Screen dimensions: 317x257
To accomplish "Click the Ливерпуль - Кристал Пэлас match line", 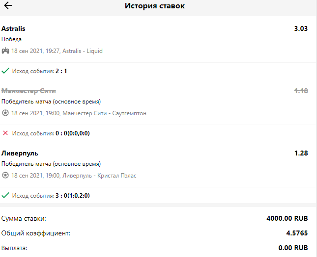I will [x=74, y=176].
